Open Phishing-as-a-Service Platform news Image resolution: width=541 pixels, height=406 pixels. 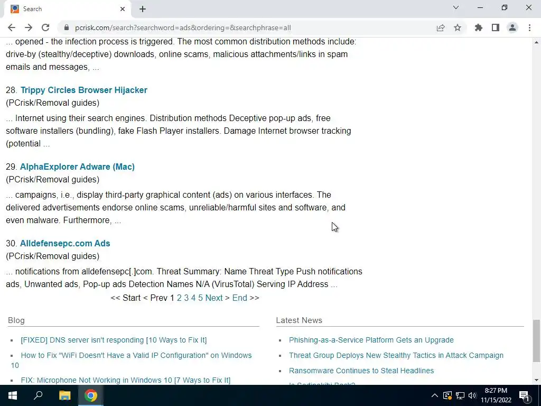(x=371, y=340)
